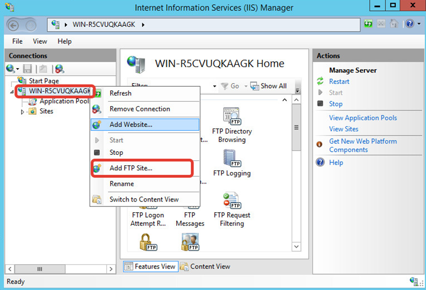The width and height of the screenshot is (426, 290).
Task: Click Show All in filter toolbar
Action: click(x=269, y=86)
